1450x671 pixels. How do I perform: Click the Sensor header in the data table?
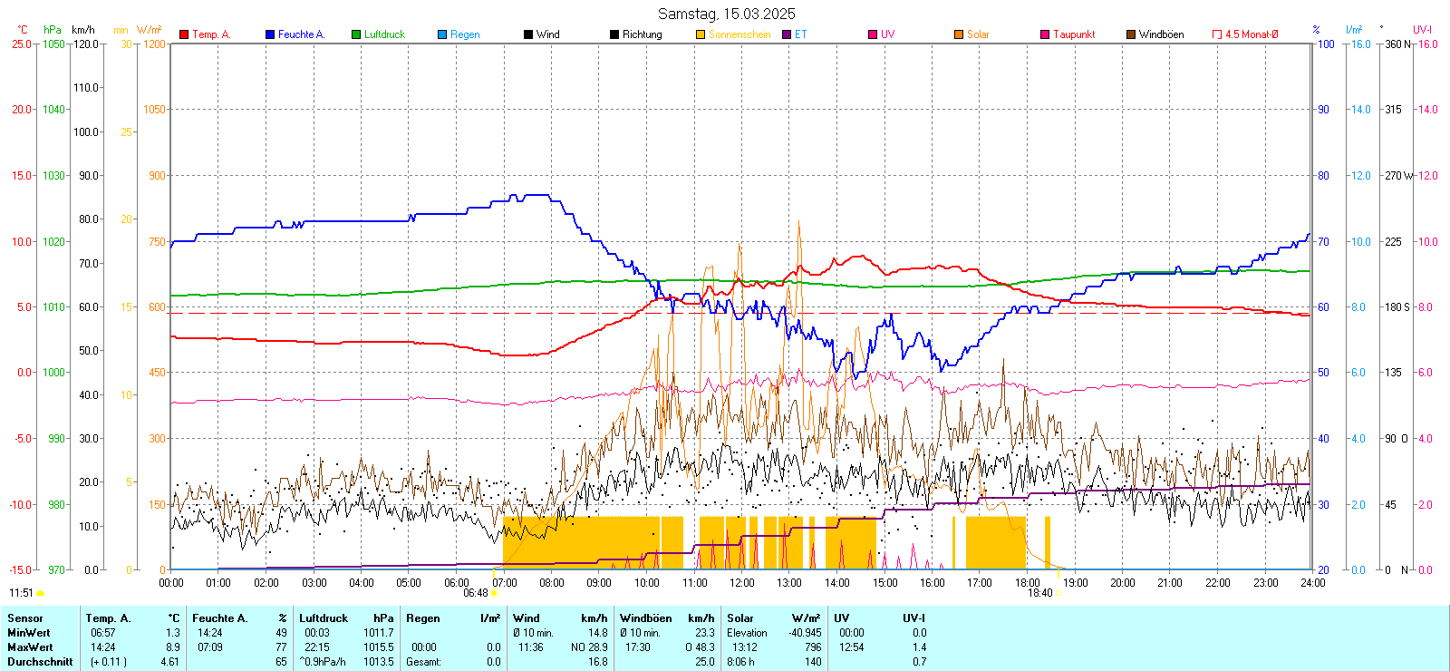pyautogui.click(x=25, y=618)
